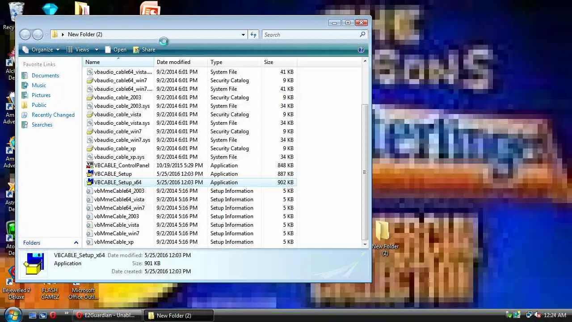Image resolution: width=572 pixels, height=322 pixels.
Task: Select the vbMmeCable64_win7 file name
Action: (x=119, y=208)
